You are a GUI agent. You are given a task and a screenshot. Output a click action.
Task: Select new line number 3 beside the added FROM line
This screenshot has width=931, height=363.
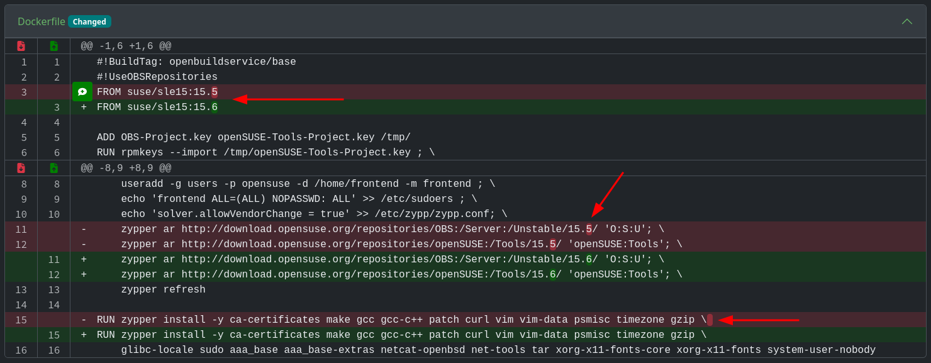click(53, 106)
